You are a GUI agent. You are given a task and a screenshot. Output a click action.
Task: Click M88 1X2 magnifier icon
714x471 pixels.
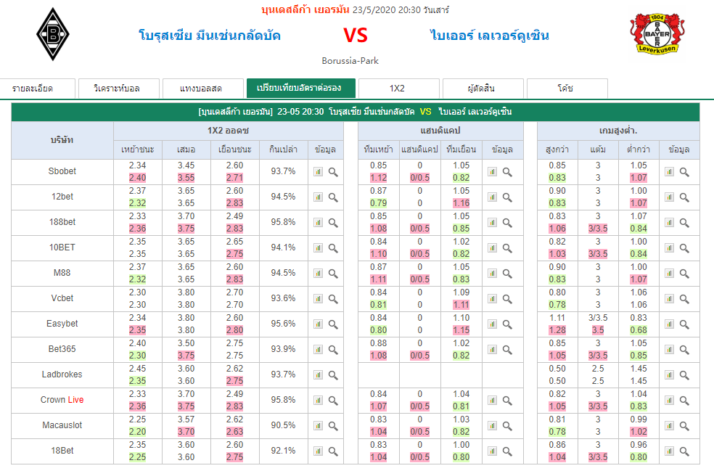tap(333, 274)
